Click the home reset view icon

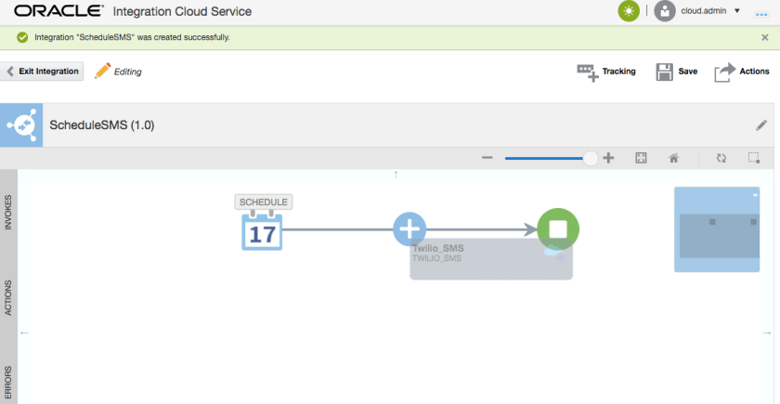(674, 159)
